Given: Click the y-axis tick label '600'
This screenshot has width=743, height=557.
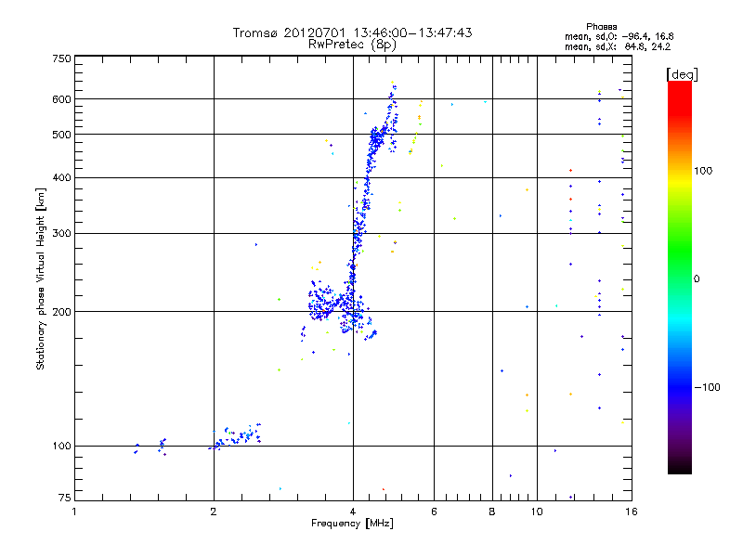Looking at the screenshot, I should tap(61, 99).
